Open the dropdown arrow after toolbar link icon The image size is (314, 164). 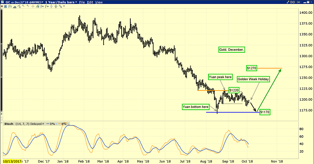pos(64,6)
